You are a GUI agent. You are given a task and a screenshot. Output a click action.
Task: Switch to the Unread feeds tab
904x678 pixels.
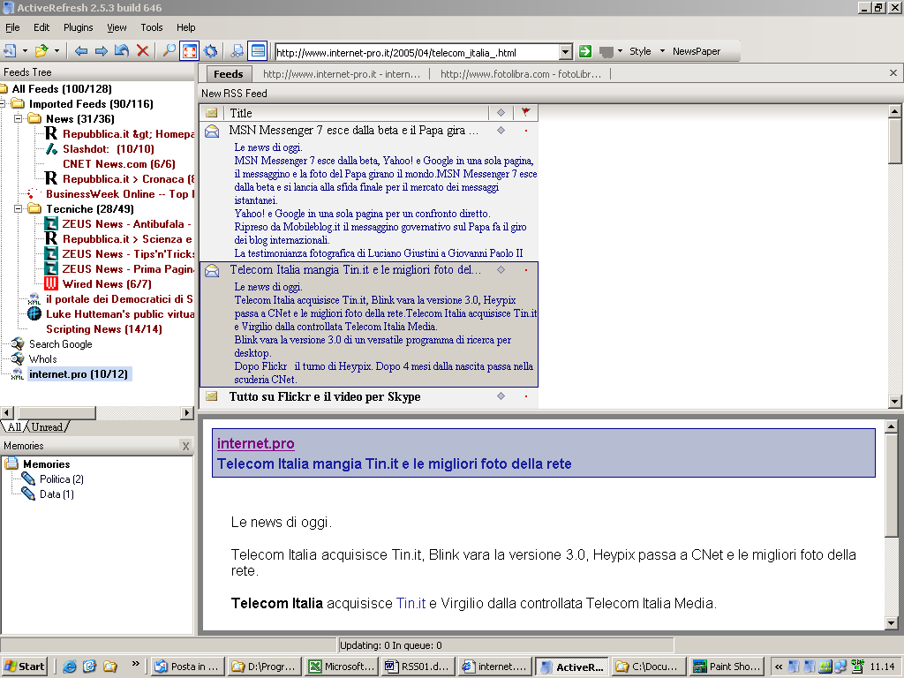point(47,427)
